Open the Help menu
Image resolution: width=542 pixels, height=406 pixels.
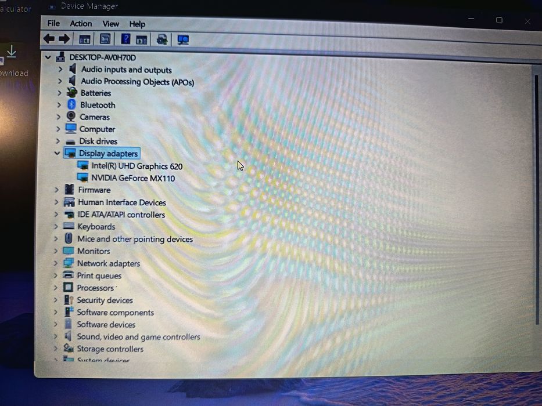click(x=137, y=24)
